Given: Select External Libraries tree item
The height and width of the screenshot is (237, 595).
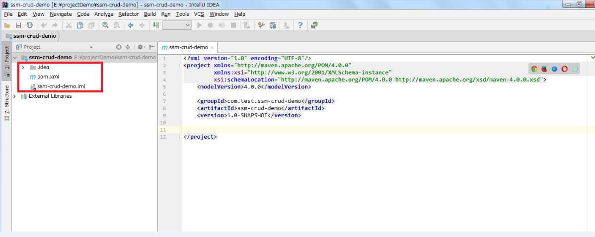Looking at the screenshot, I should coord(46,96).
